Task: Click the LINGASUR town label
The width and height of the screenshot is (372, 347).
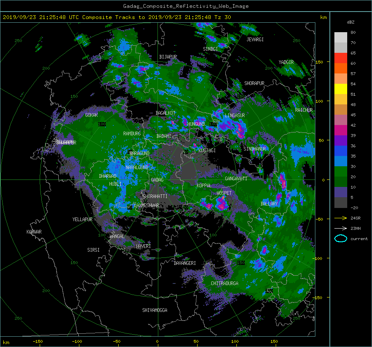Action: (x=235, y=116)
